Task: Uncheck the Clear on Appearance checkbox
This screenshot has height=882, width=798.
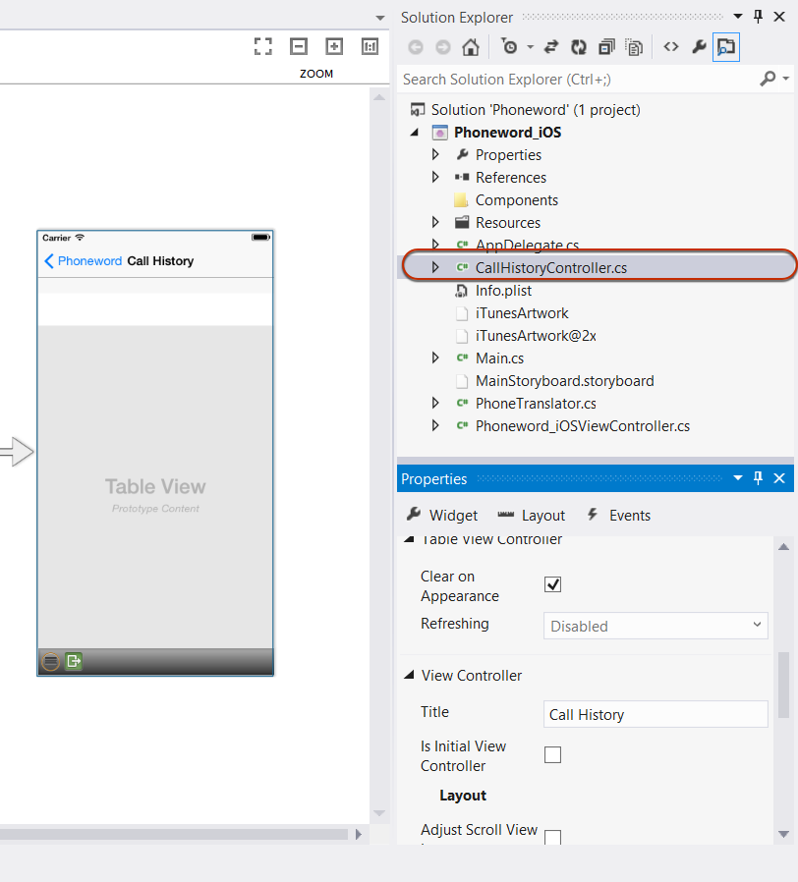Action: coord(553,584)
